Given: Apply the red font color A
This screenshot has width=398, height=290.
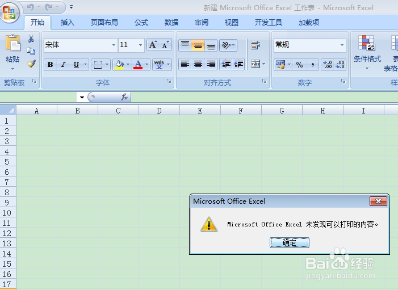Looking at the screenshot, I should click(138, 65).
